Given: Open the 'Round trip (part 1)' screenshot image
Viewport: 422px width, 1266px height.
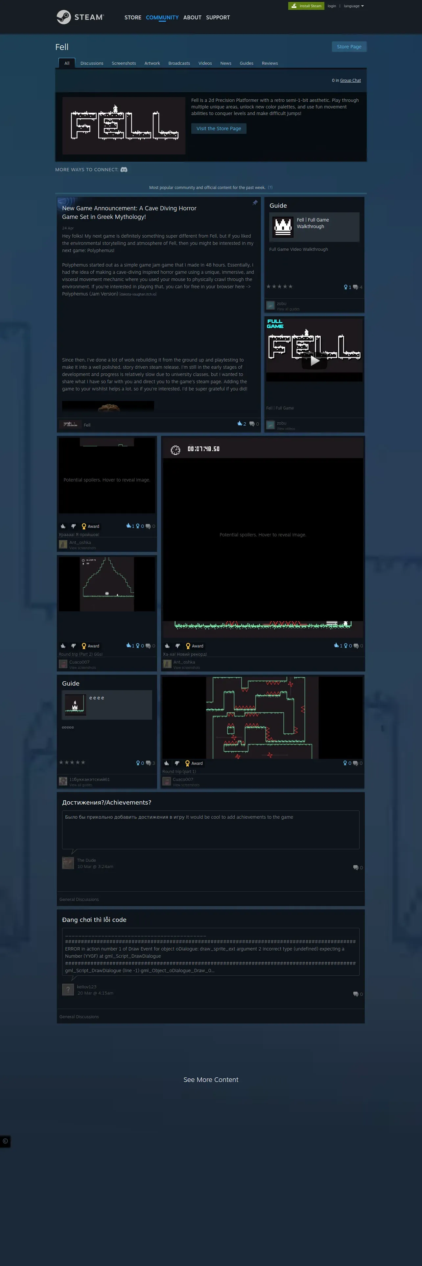Looking at the screenshot, I should [x=262, y=717].
